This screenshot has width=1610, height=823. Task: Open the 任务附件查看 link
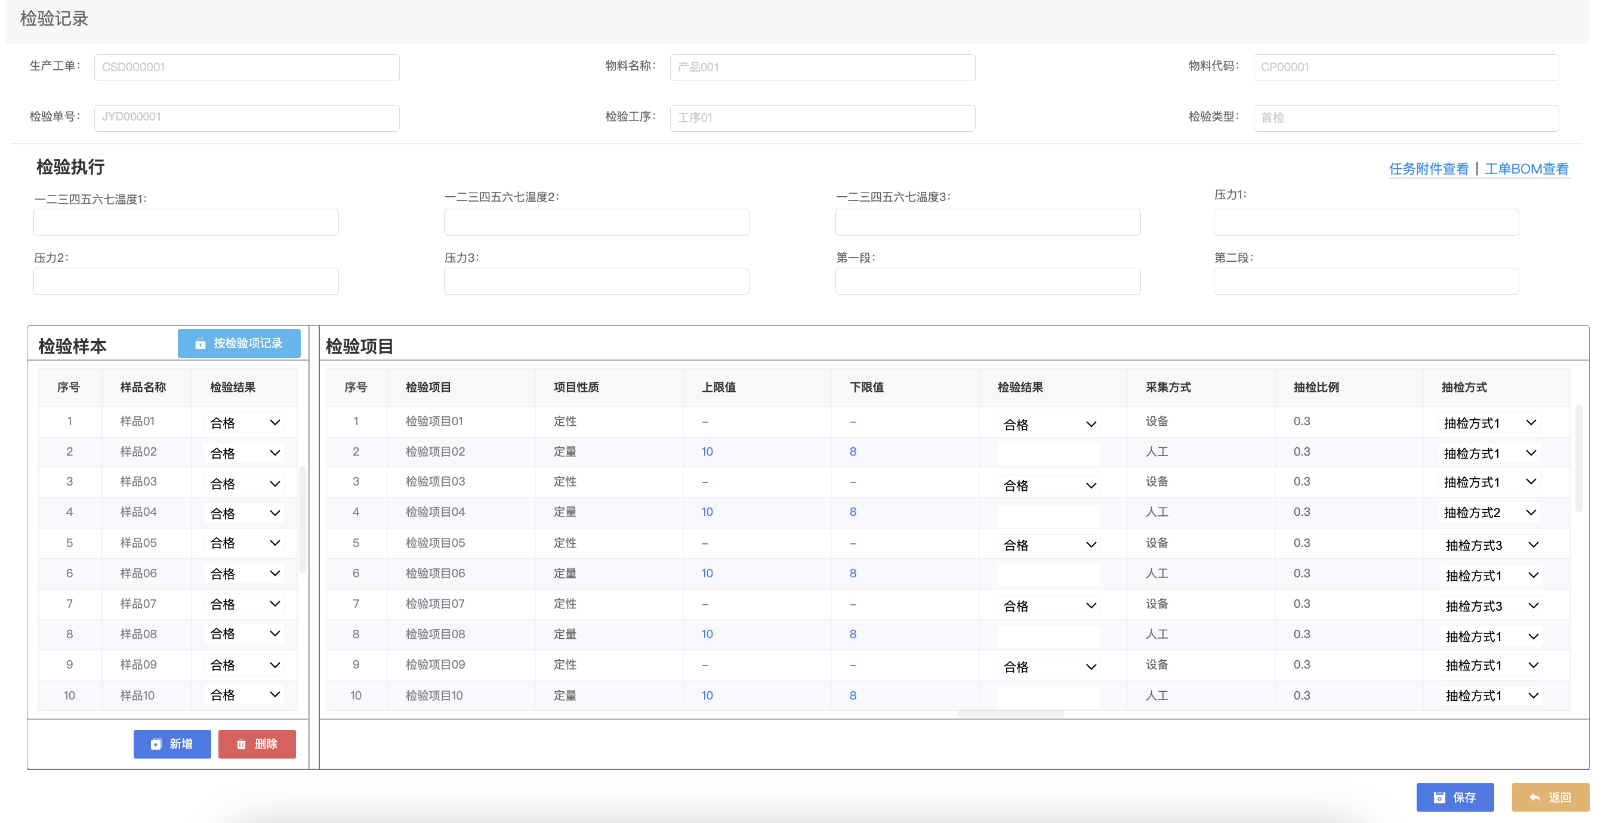[x=1429, y=169]
